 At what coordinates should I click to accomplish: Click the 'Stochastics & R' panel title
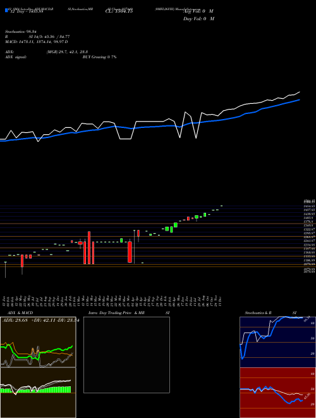pyautogui.click(x=258, y=313)
